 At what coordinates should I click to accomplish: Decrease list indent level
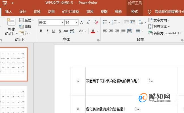click(x=126, y=22)
